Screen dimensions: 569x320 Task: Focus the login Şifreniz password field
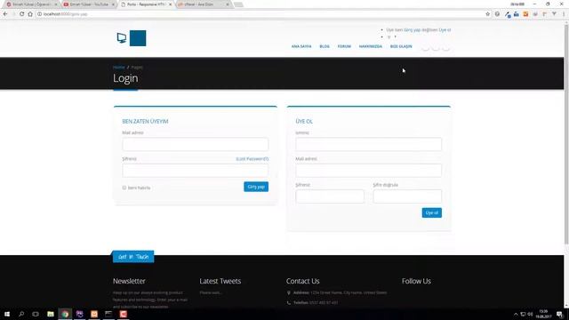[196, 170]
